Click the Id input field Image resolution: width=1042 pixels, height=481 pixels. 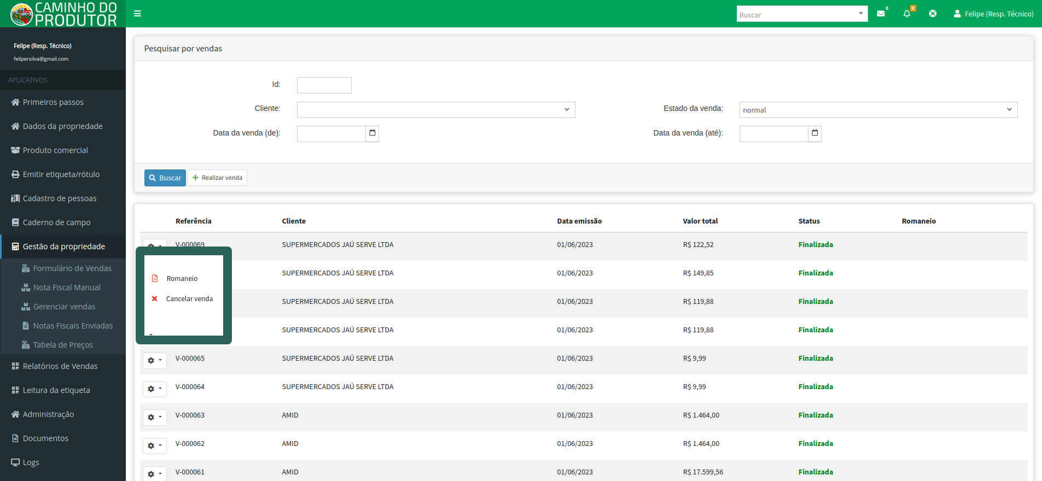tap(324, 85)
